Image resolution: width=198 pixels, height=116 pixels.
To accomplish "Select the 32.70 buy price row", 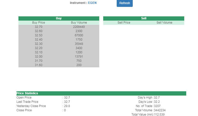I will pos(59,27).
